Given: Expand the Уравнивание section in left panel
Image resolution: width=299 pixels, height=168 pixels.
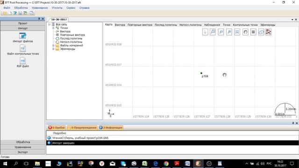Looking at the screenshot, I should 23,147.
